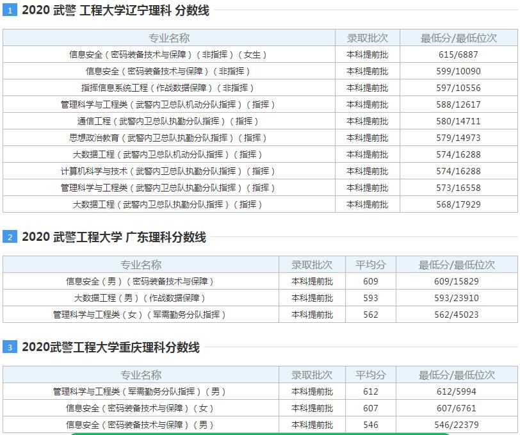Select row 指挥信息系统工程（作战数据保障）（非指挥）

pyautogui.click(x=260, y=88)
